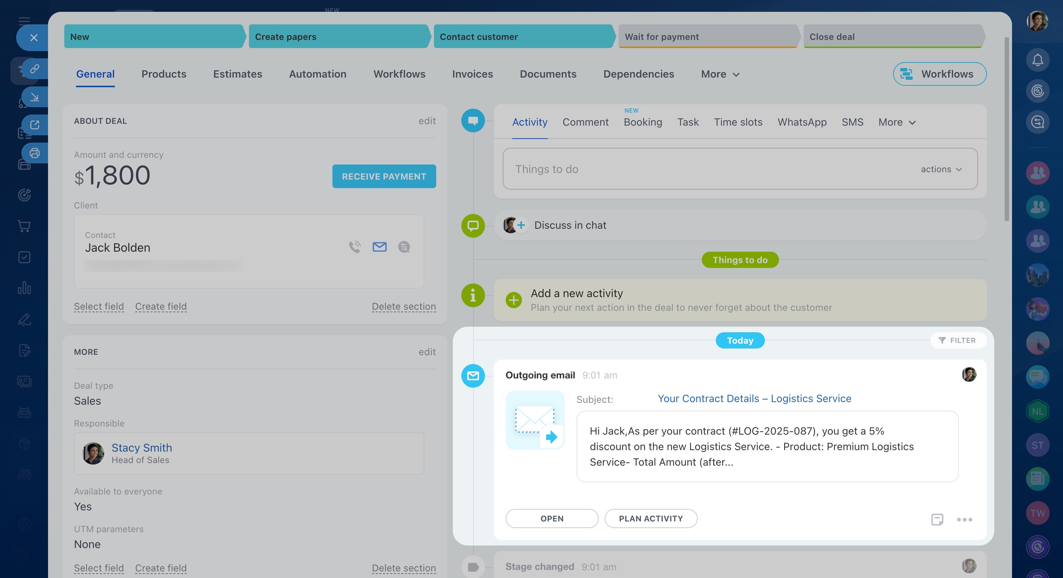Screen dimensions: 1063x578
Task: Click the RECEIVE PAYMENT button
Action: (384, 177)
